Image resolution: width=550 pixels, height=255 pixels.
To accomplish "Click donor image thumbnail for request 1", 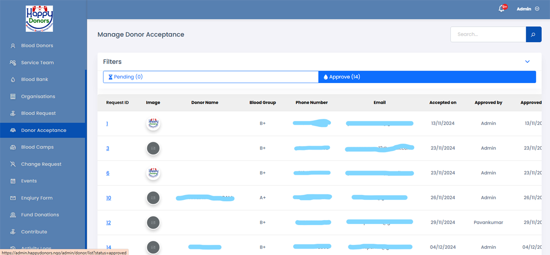I will 153,123.
